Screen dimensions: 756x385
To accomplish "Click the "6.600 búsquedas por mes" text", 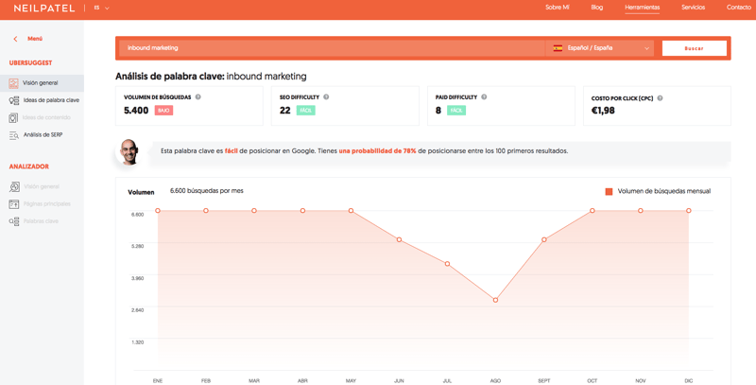I will (207, 191).
